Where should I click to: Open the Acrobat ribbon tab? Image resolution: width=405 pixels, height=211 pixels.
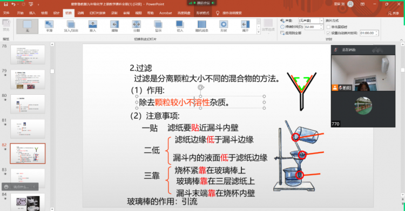pyautogui.click(x=166, y=13)
